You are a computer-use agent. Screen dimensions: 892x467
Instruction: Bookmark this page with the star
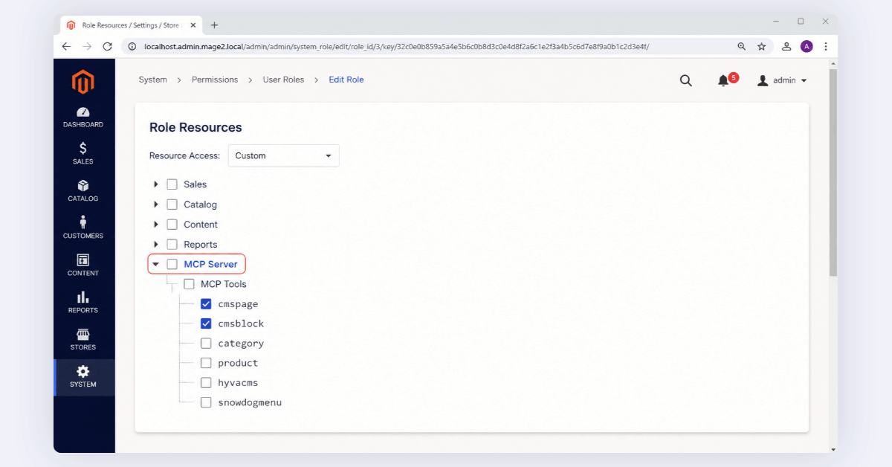coord(761,46)
